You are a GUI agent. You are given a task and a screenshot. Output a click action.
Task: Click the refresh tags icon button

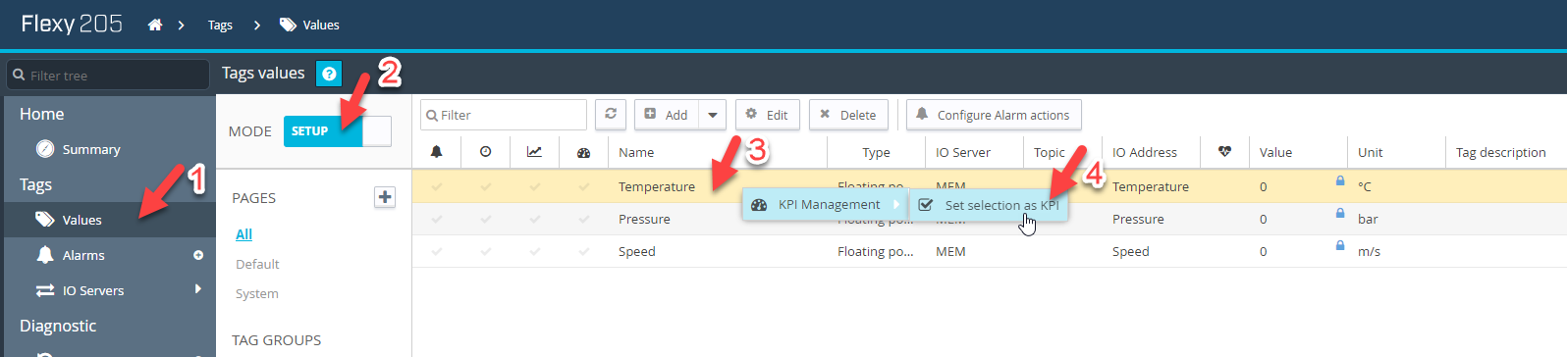coord(611,115)
